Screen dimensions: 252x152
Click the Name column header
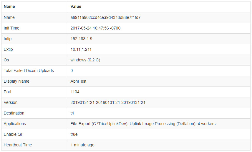(9, 6)
